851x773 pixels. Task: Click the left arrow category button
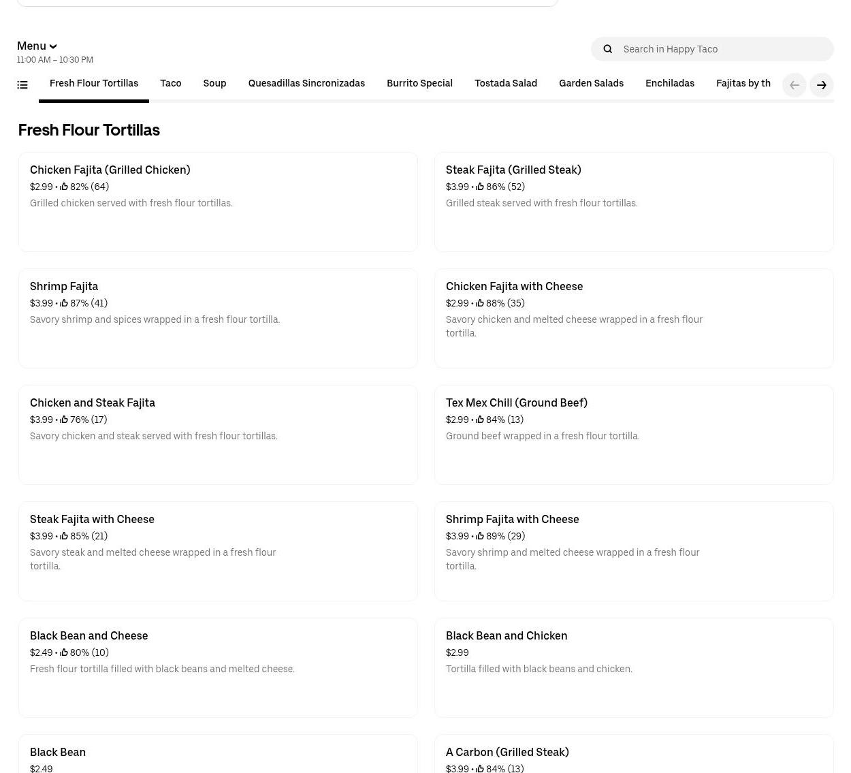pyautogui.click(x=794, y=85)
